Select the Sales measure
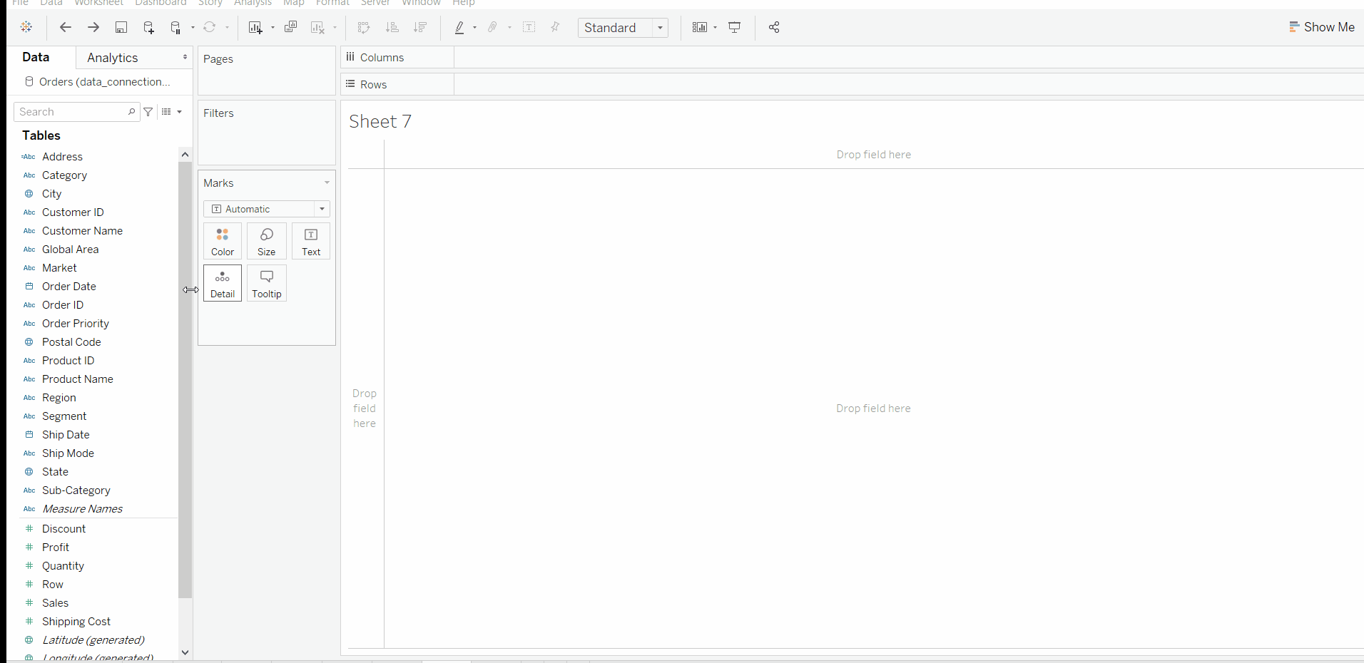Viewport: 1364px width, 663px height. (x=55, y=603)
